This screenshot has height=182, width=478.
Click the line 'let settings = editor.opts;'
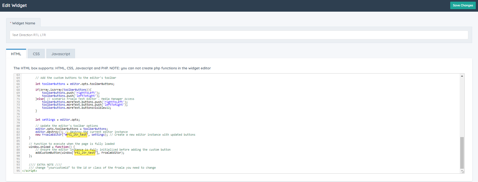(x=57, y=120)
